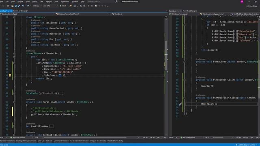Pin the Form2.cs tab
Image resolution: width=260 pixels, height=146 pixels.
coord(178,11)
